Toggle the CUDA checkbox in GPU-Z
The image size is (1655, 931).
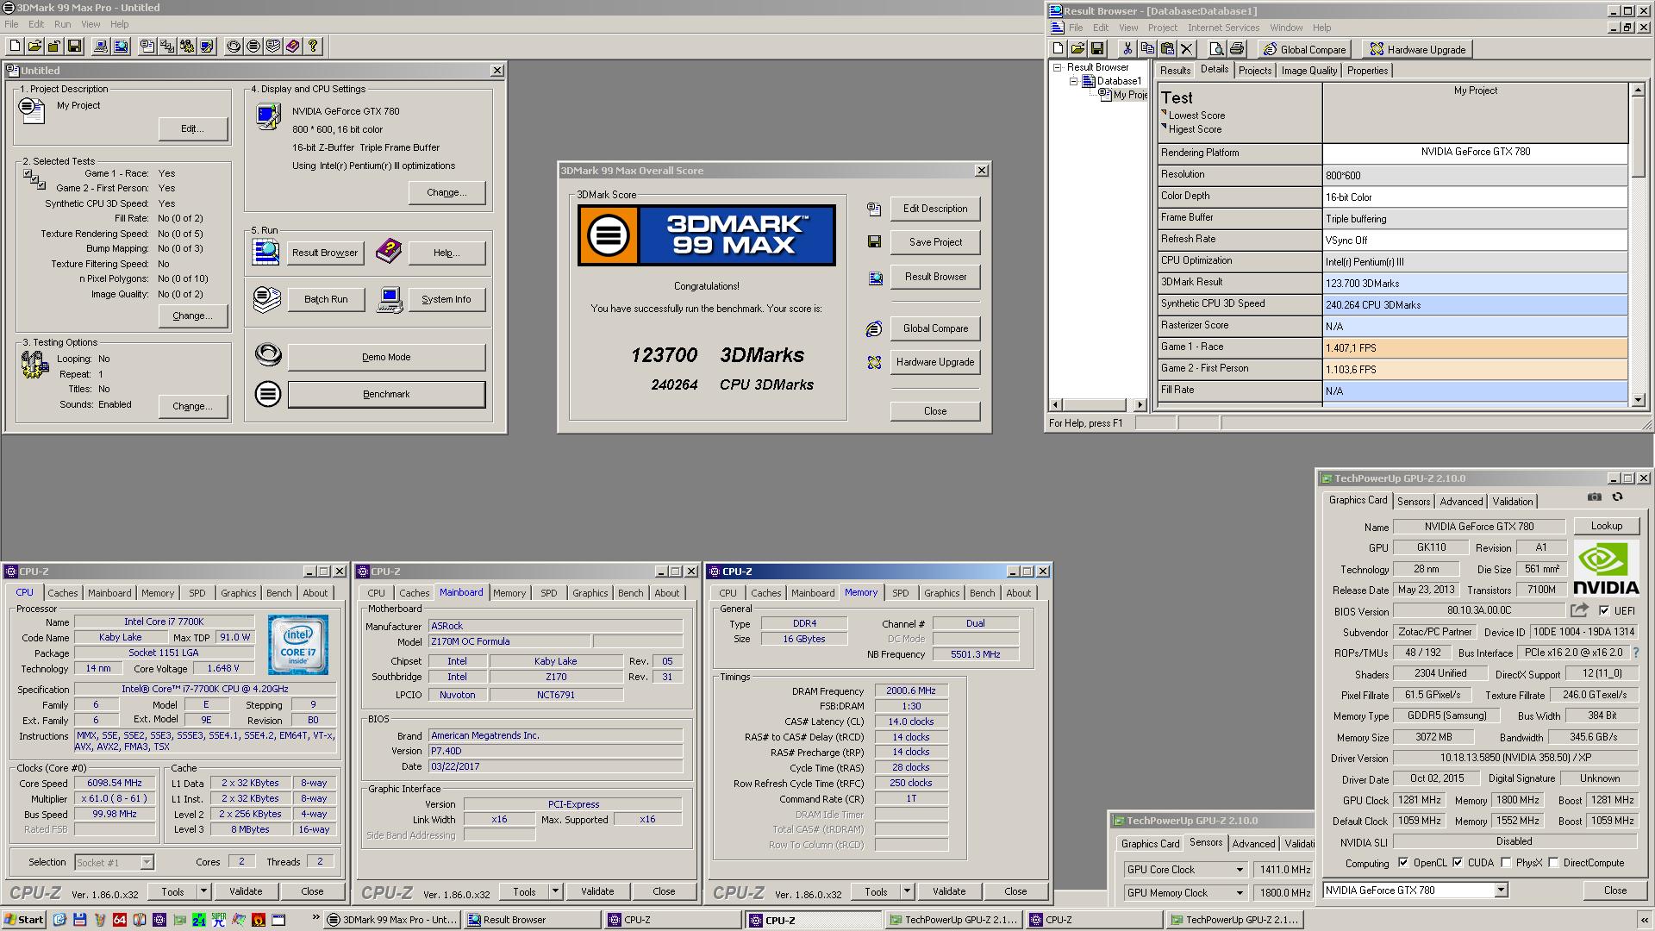pos(1458,863)
